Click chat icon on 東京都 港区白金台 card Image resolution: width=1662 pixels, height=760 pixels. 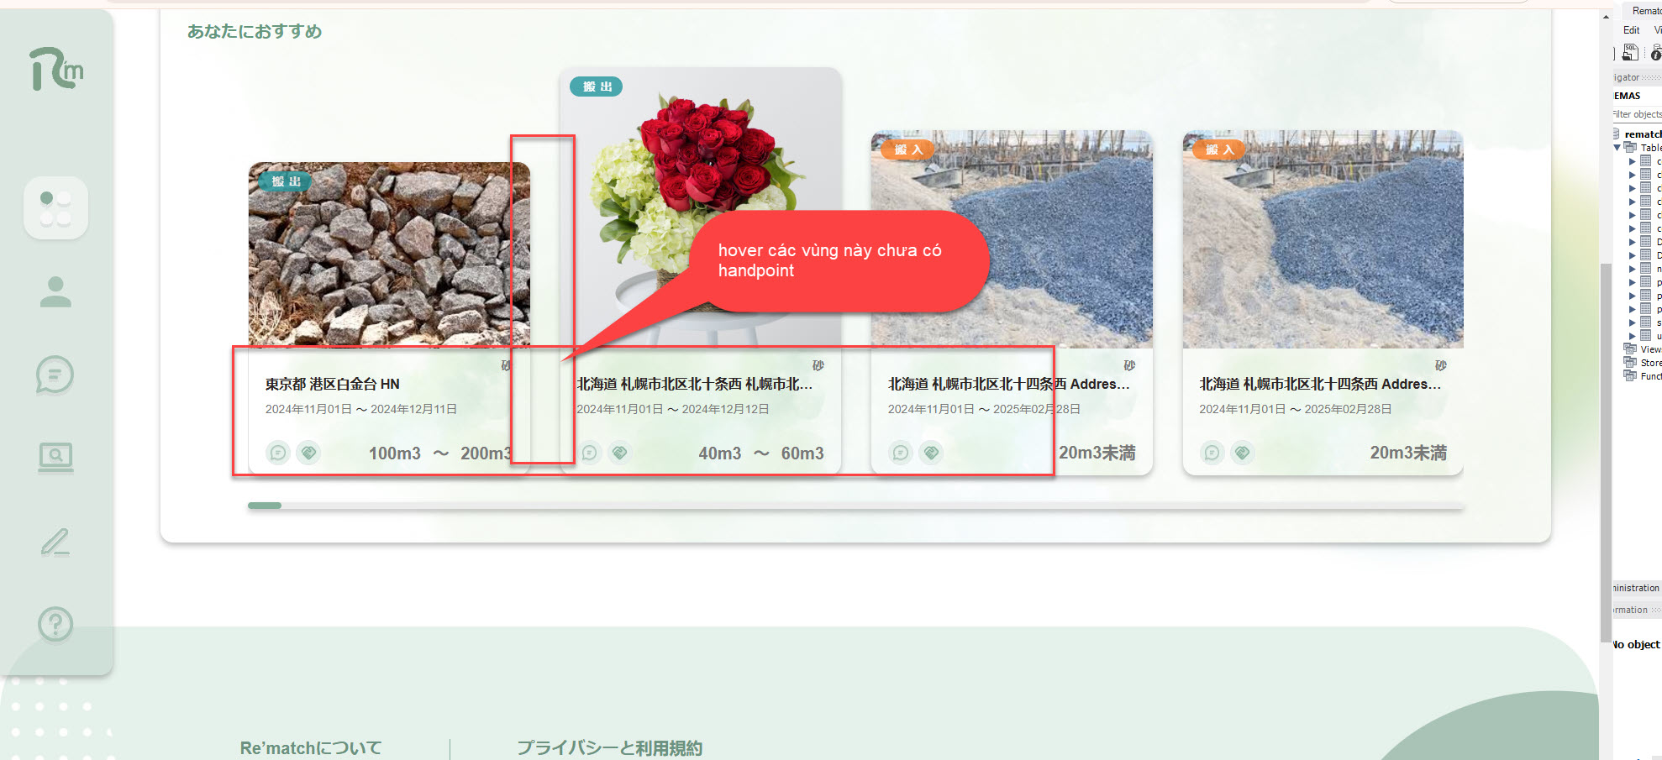pyautogui.click(x=278, y=453)
